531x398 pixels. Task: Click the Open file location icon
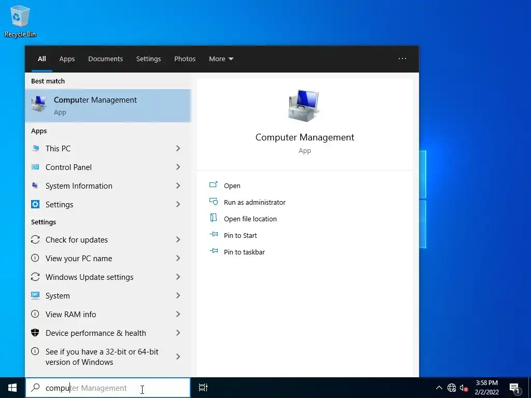coord(213,218)
